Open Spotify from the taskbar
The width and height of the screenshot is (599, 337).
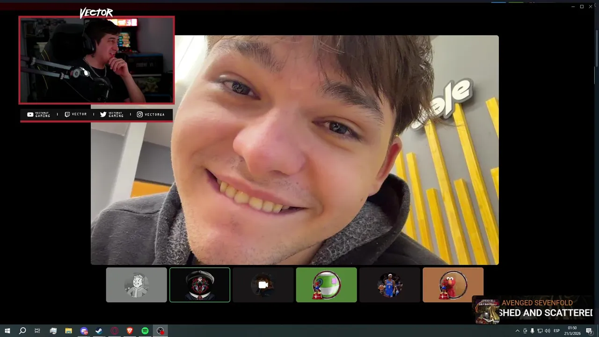(x=145, y=331)
